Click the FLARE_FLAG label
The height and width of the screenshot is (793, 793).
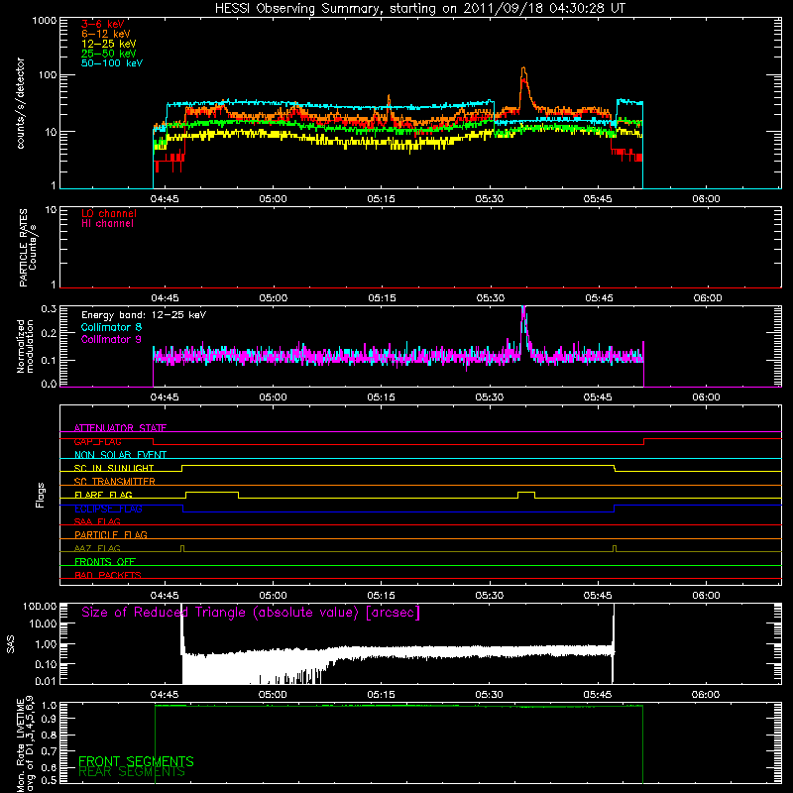(103, 495)
